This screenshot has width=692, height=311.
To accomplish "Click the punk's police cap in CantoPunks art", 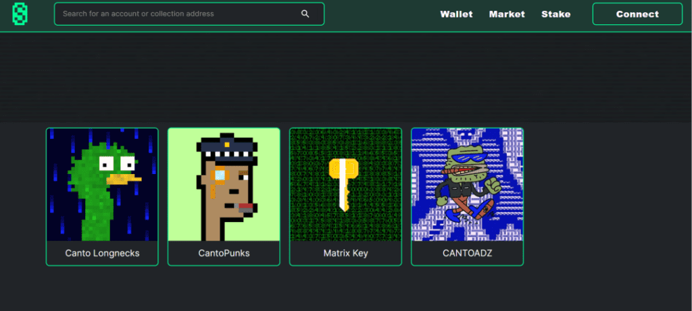I will pyautogui.click(x=227, y=146).
